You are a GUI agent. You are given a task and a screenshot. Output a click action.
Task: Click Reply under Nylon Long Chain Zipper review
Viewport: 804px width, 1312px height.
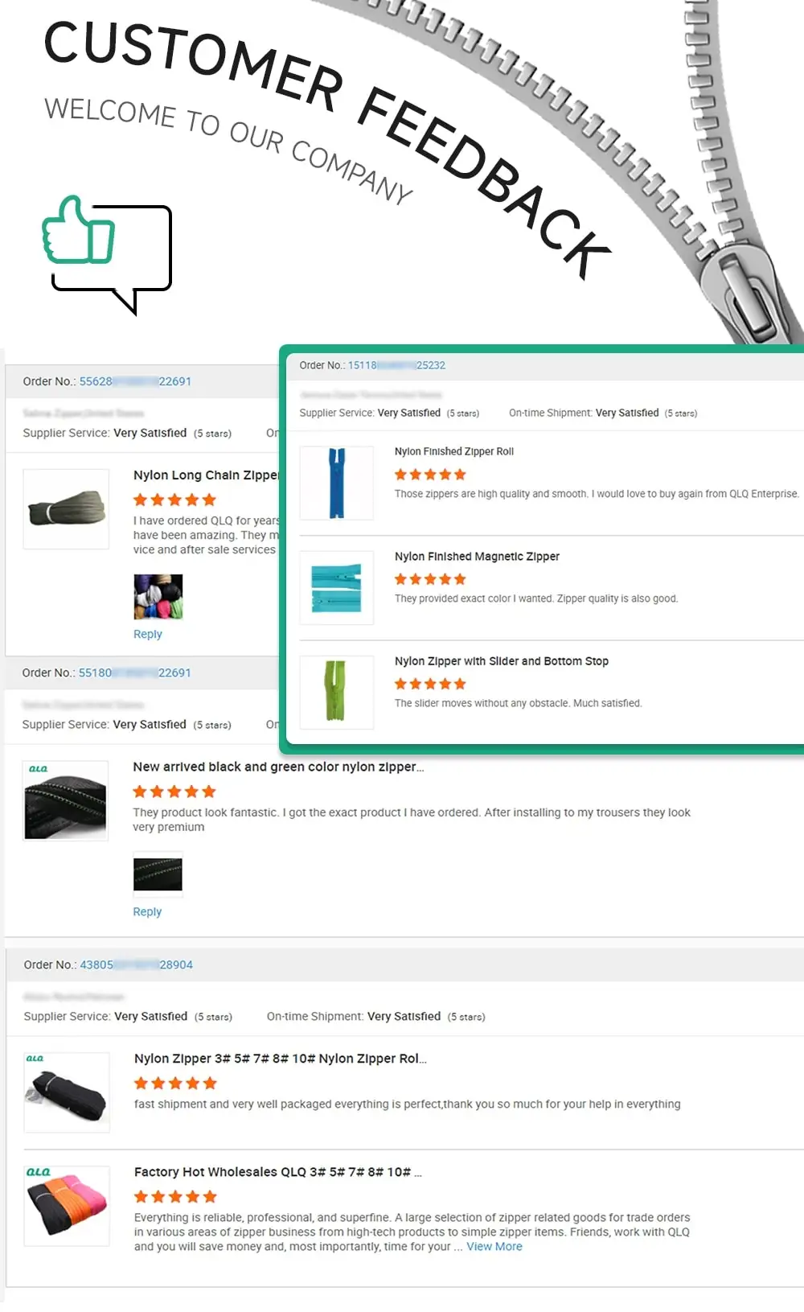pos(148,634)
